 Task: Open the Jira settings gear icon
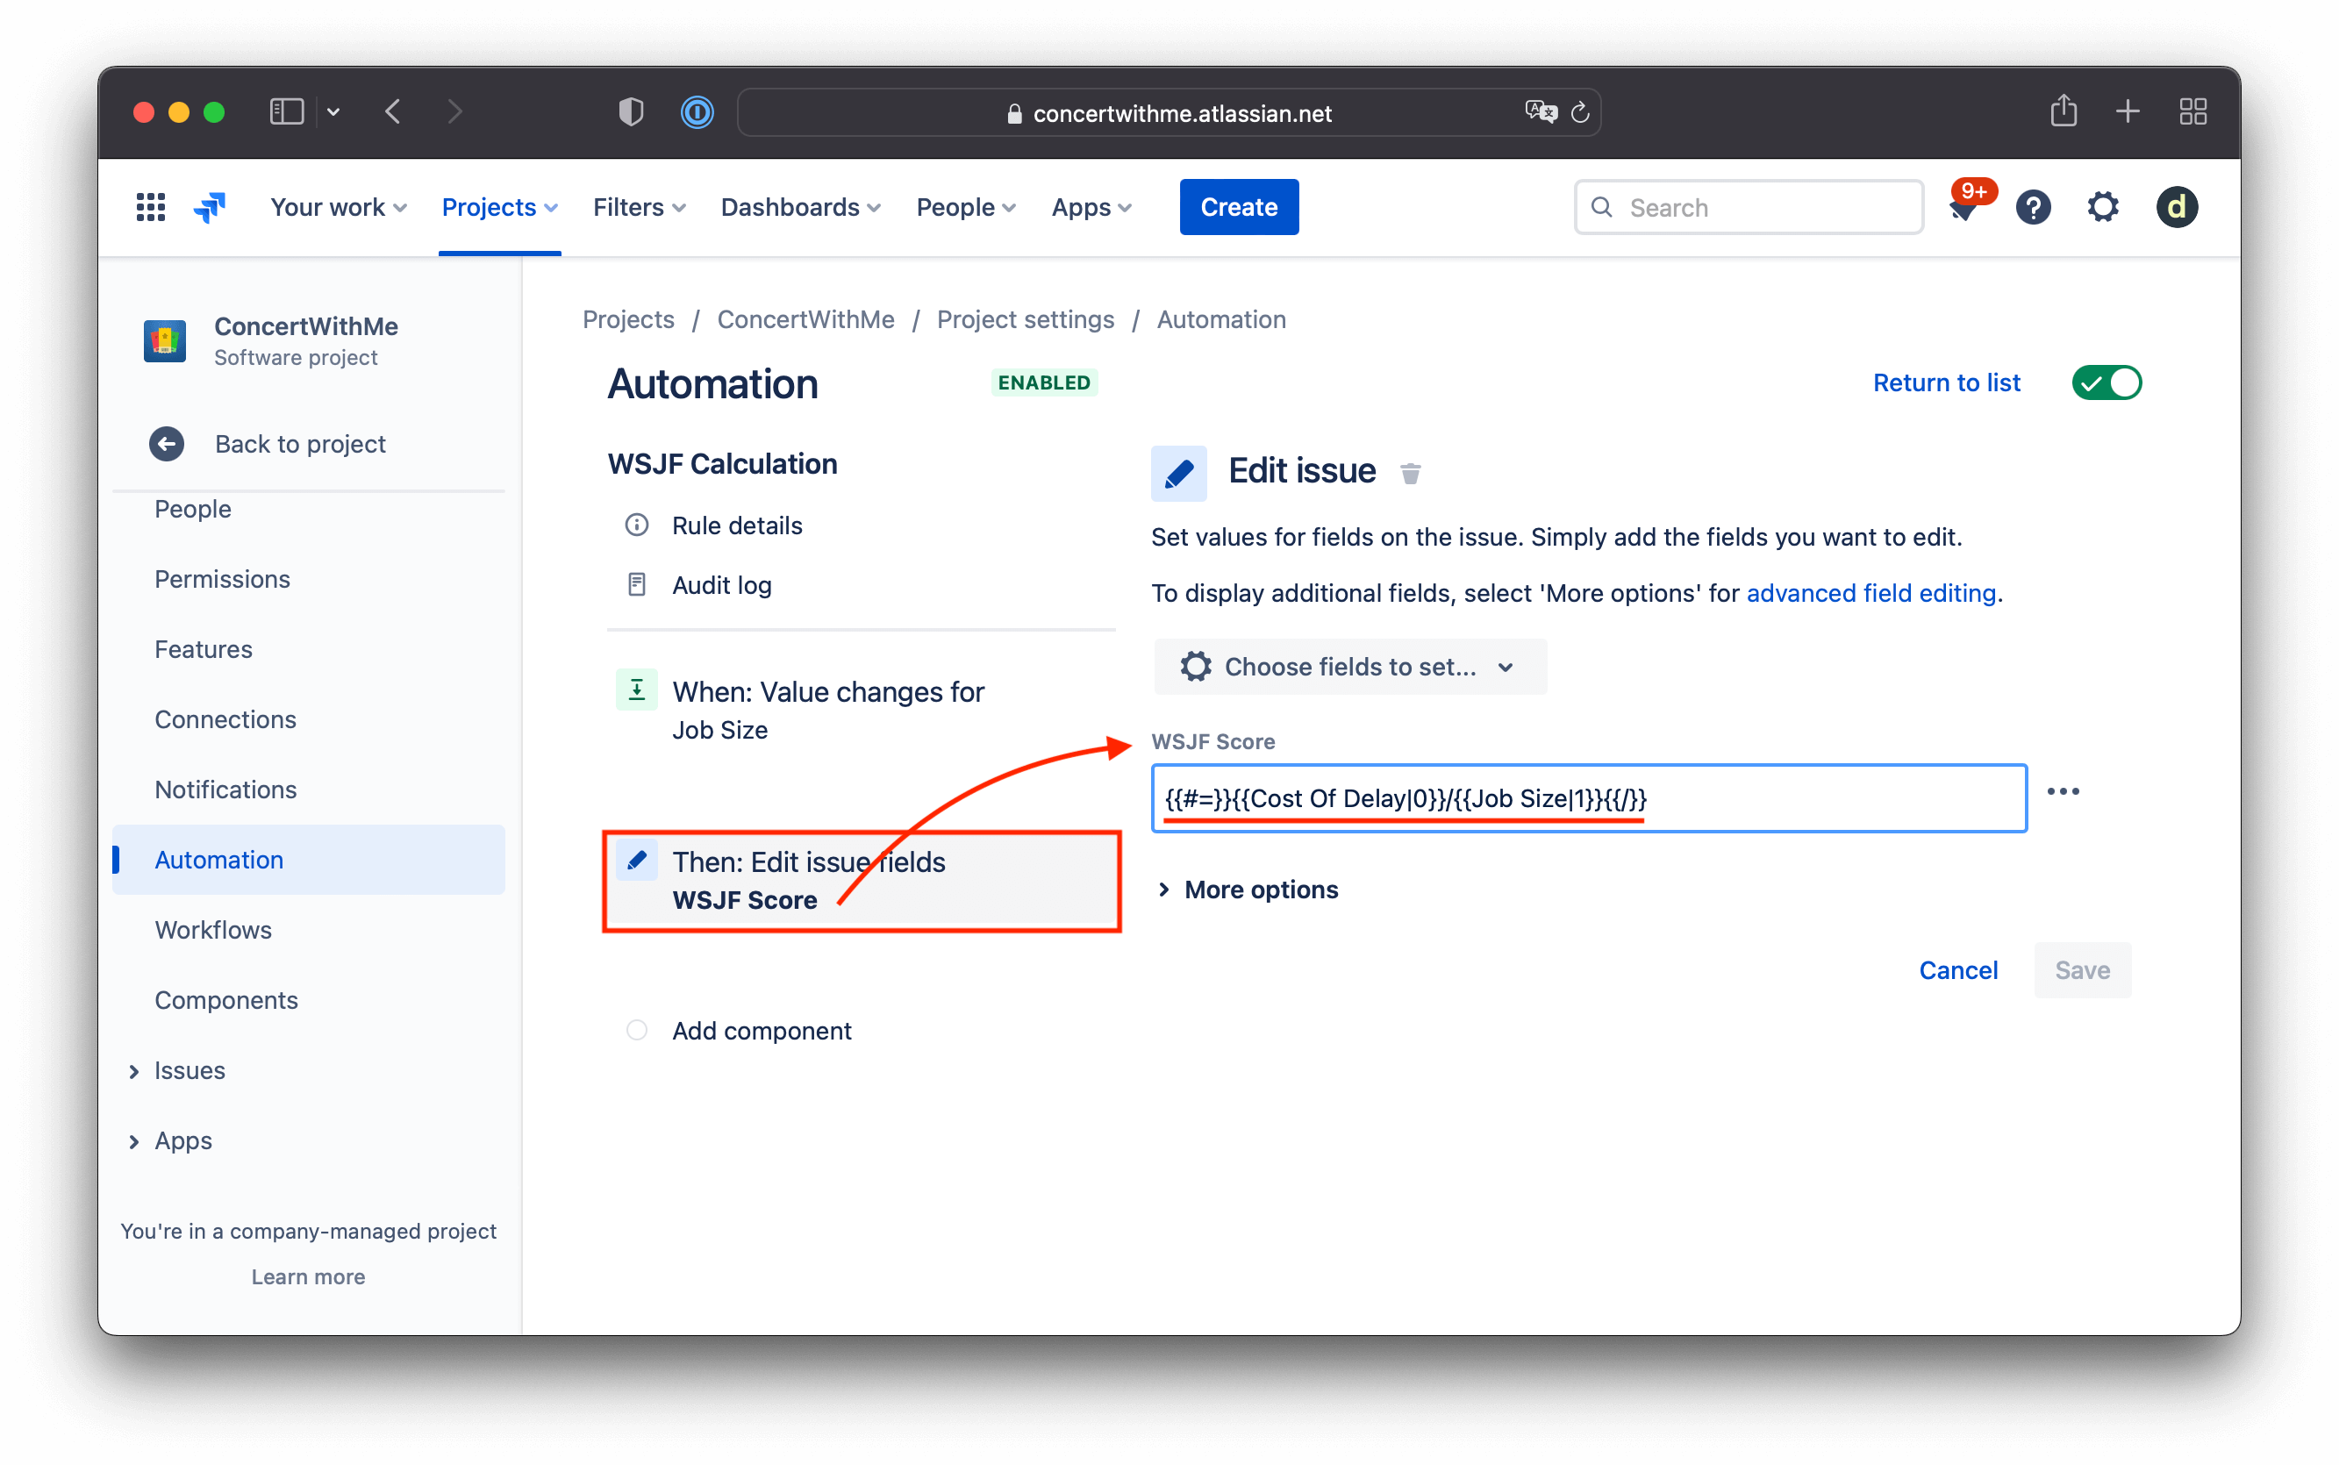coord(2101,206)
